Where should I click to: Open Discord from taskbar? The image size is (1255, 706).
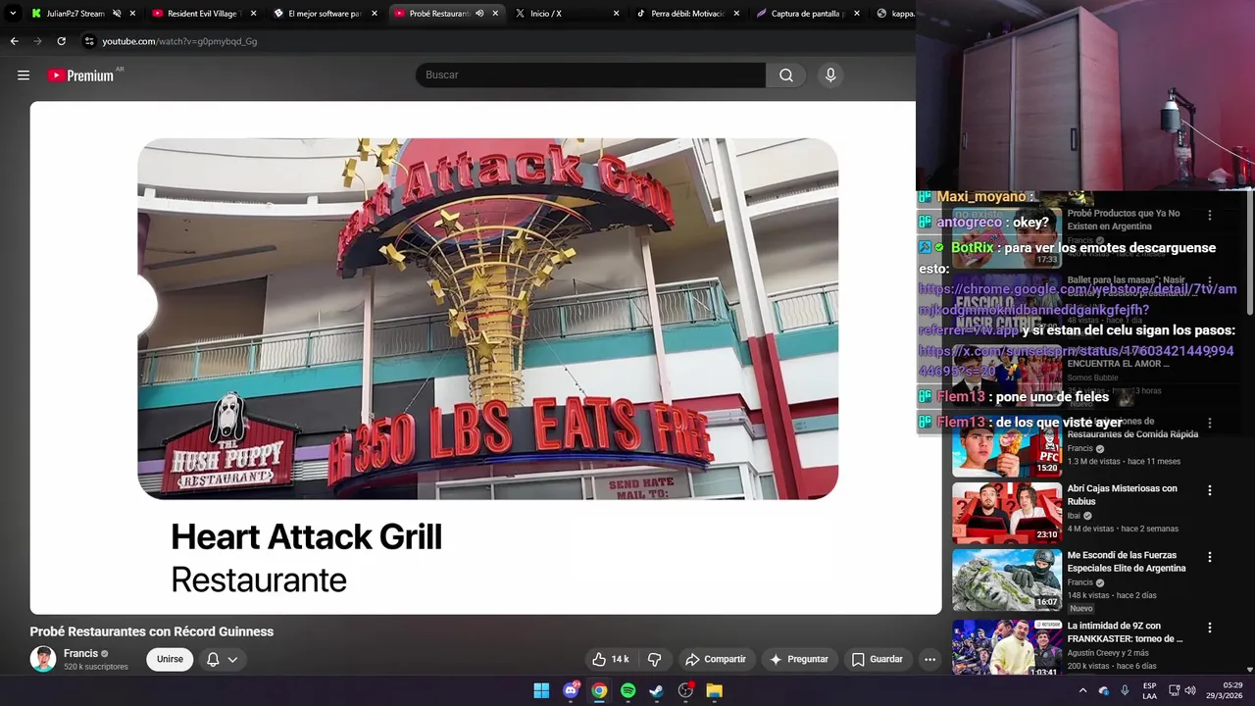click(x=571, y=690)
